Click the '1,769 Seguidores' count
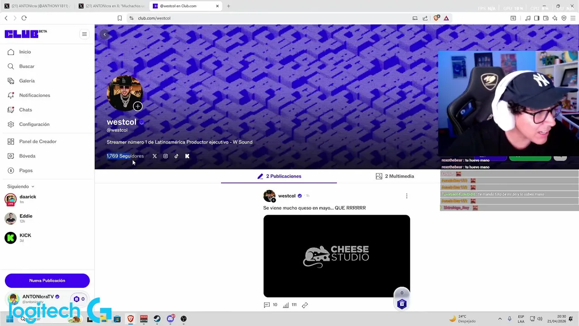This screenshot has height=326, width=579. coord(125,156)
